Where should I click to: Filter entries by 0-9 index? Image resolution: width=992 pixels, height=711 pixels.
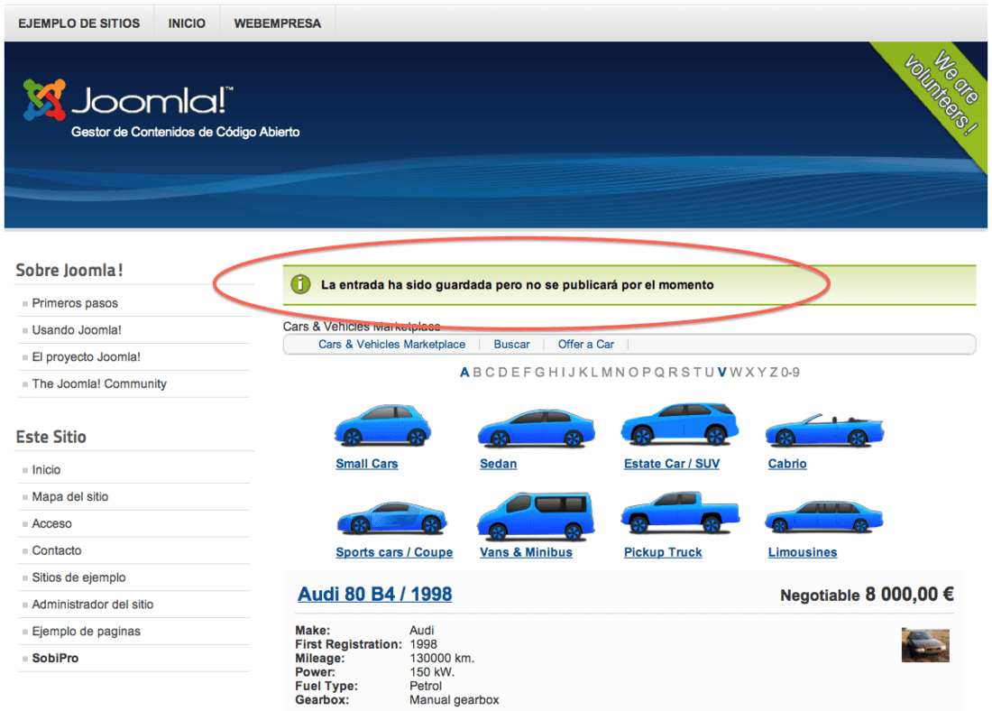(790, 373)
